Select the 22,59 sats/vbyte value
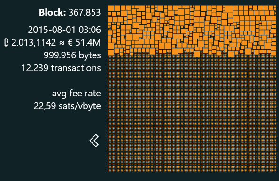The height and width of the screenshot is (181, 279). [67, 106]
